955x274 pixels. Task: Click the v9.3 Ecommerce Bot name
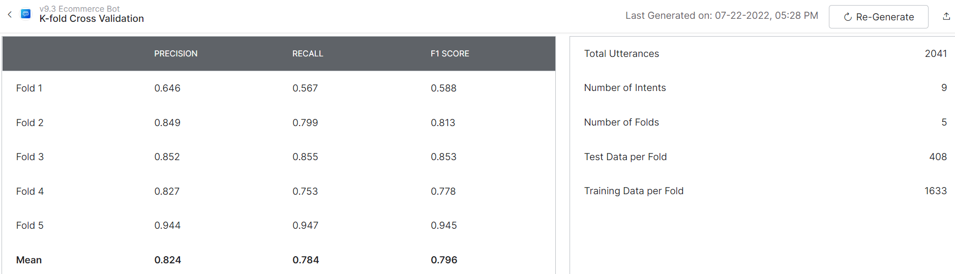pyautogui.click(x=79, y=9)
